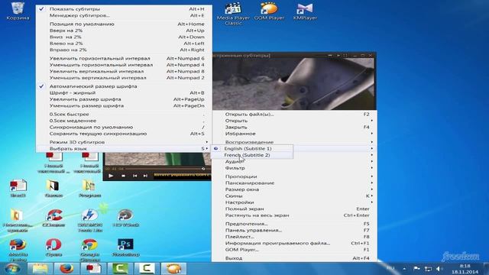Open the Opera desktop shortcut

pyautogui.click(x=53, y=247)
